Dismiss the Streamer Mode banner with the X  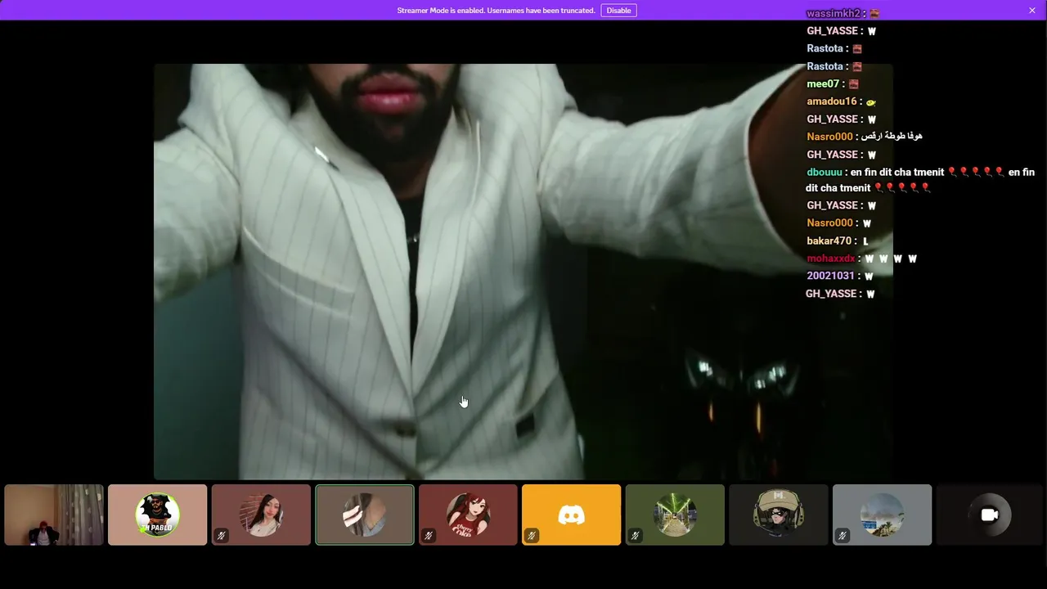[1032, 11]
